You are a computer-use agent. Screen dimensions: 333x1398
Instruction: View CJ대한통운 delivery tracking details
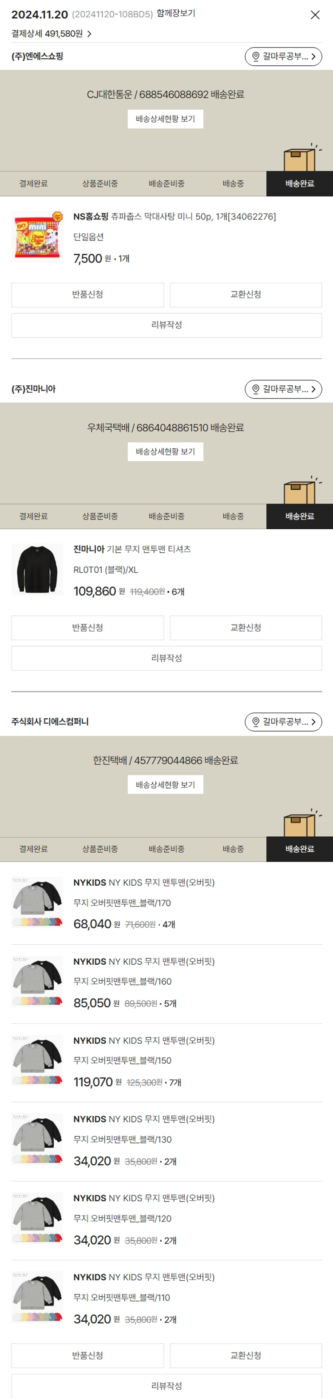click(x=166, y=119)
